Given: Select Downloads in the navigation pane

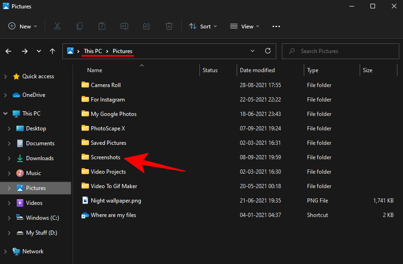Looking at the screenshot, I should (x=40, y=158).
